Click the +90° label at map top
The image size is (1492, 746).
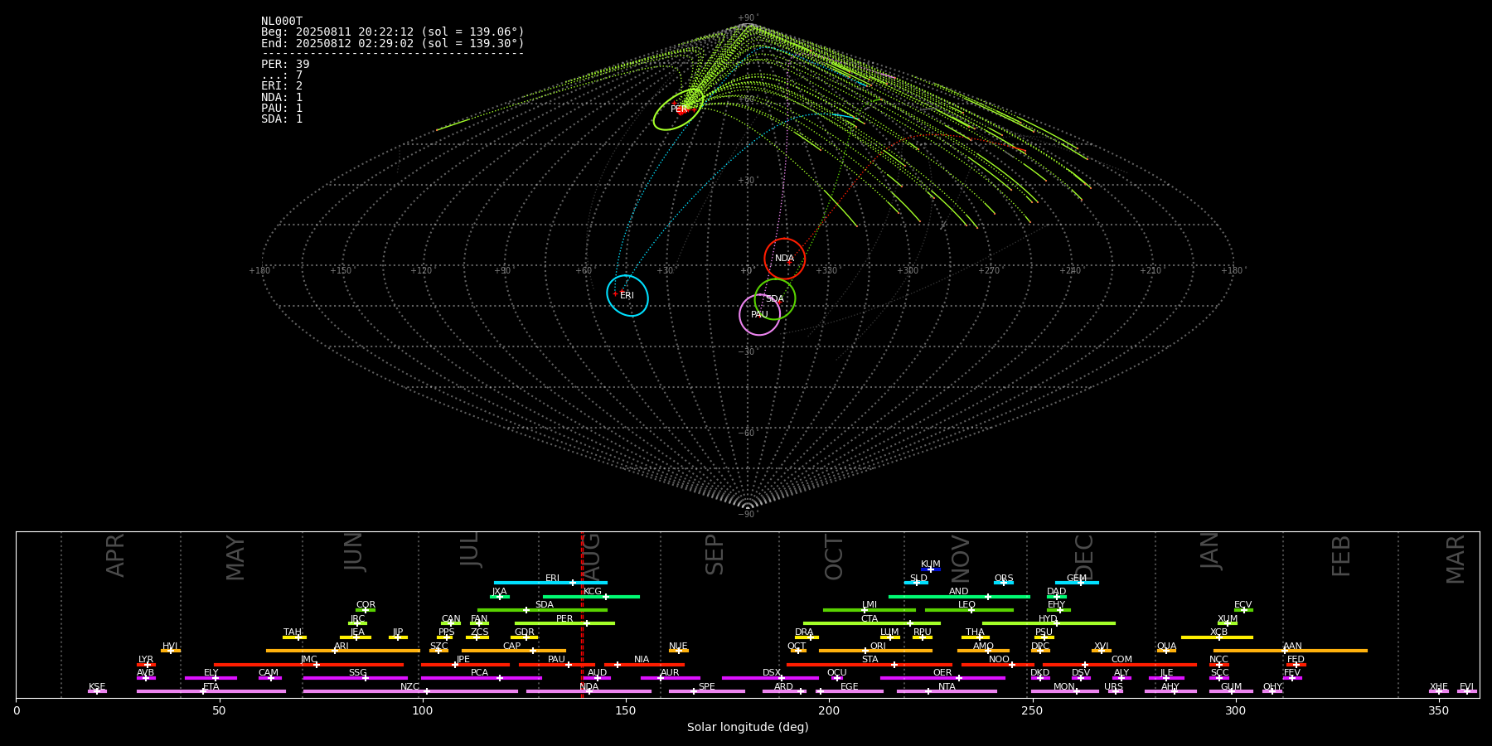(747, 18)
